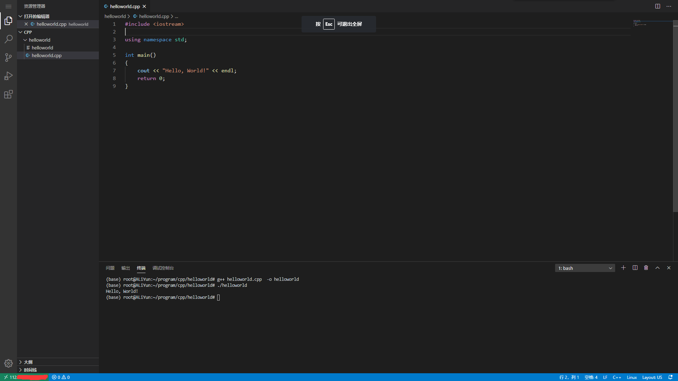Open the Source Control view
Viewport: 678px width, 381px height.
(x=8, y=58)
